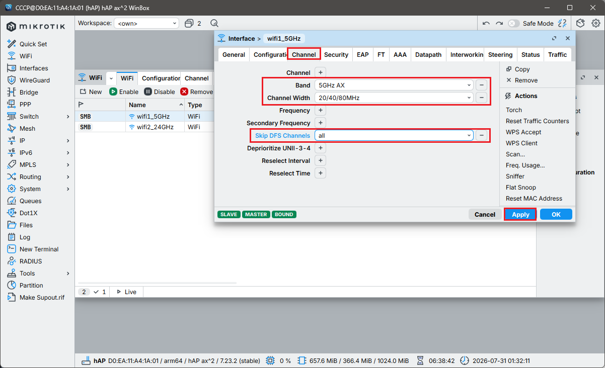The width and height of the screenshot is (605, 368).
Task: Click Freq. Usage... action
Action: [525, 165]
